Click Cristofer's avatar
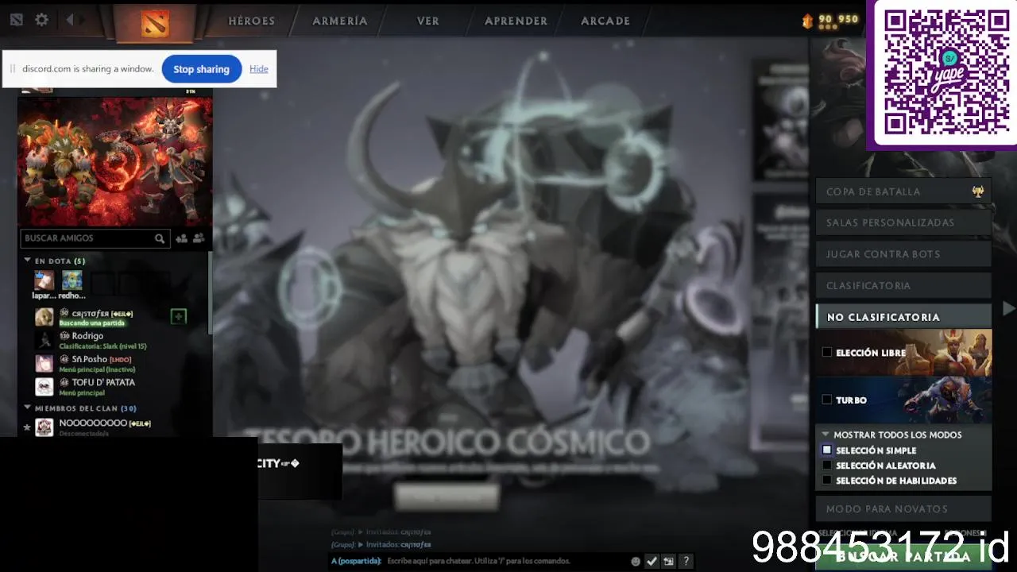The width and height of the screenshot is (1017, 572). point(44,317)
